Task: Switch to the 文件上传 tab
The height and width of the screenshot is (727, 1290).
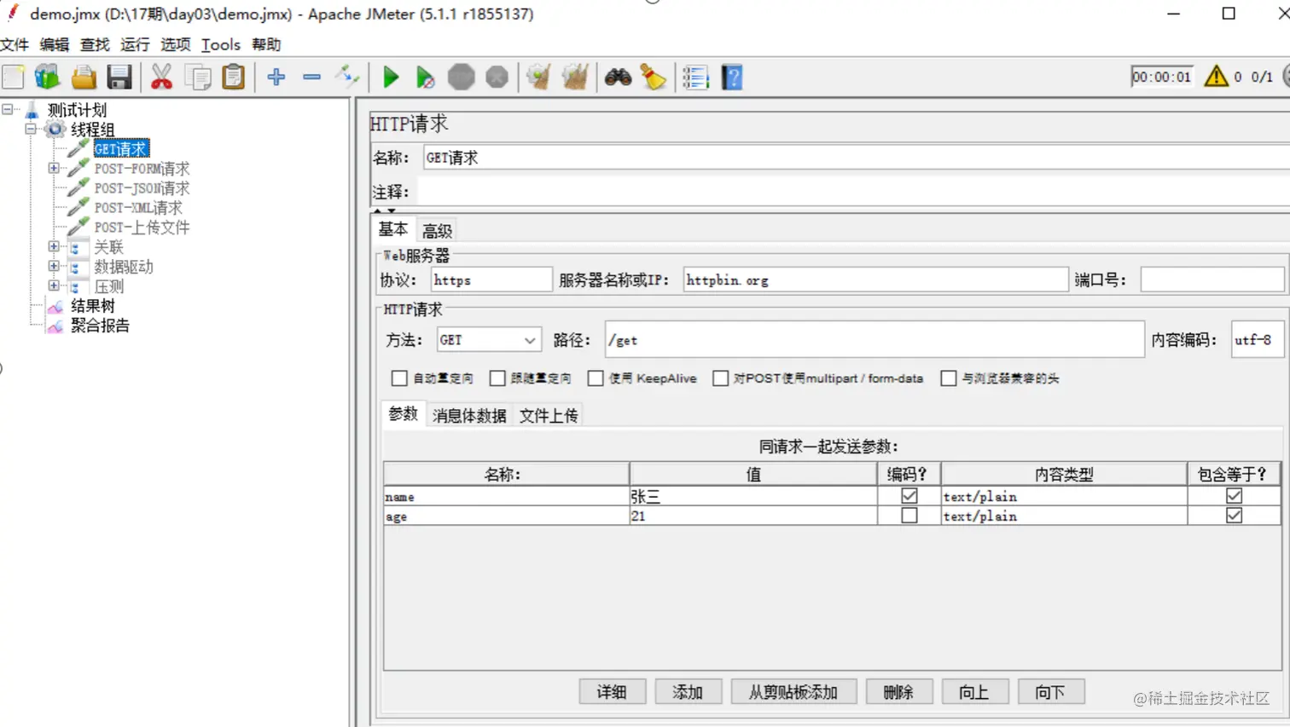Action: (549, 416)
